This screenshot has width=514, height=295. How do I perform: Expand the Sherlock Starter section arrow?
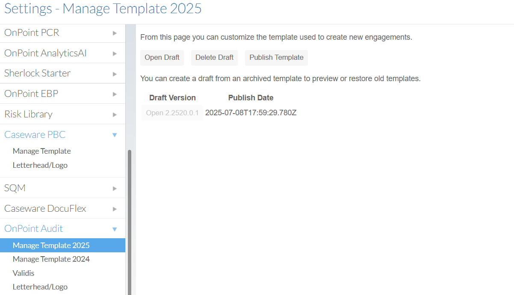tap(115, 74)
